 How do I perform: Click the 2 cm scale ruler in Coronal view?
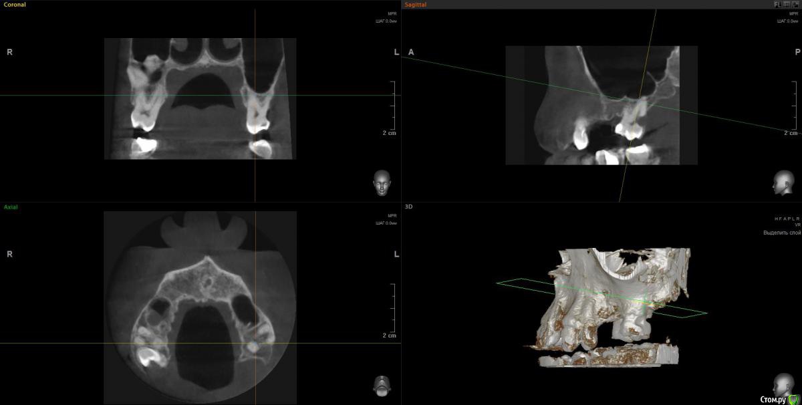click(394, 107)
